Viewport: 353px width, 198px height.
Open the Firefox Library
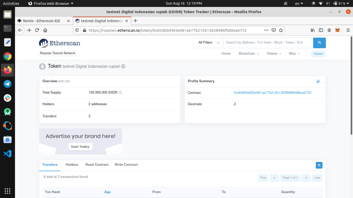313,30
